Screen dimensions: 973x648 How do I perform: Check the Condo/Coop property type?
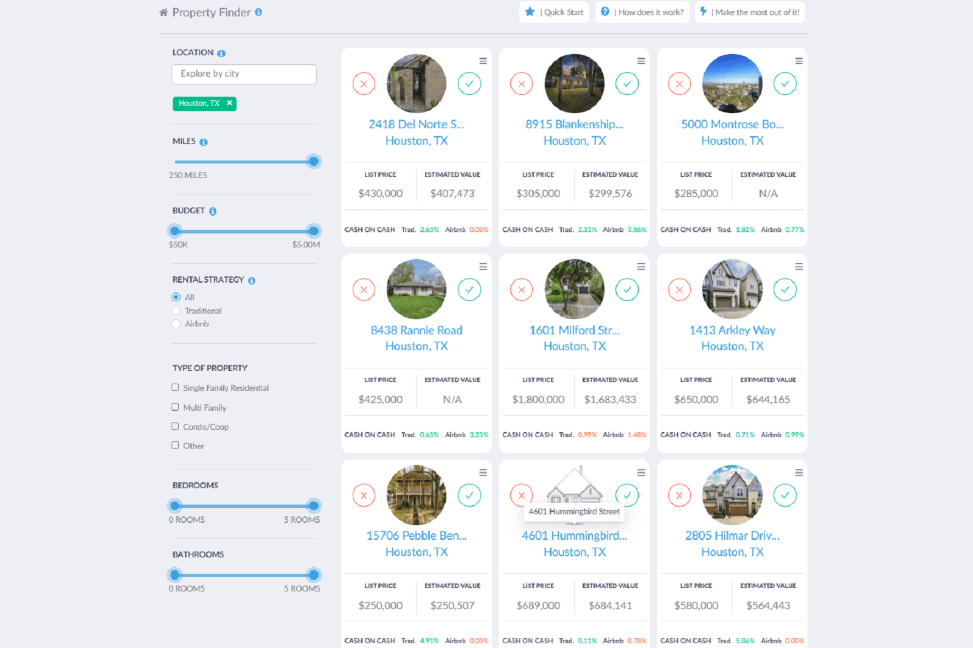click(175, 426)
